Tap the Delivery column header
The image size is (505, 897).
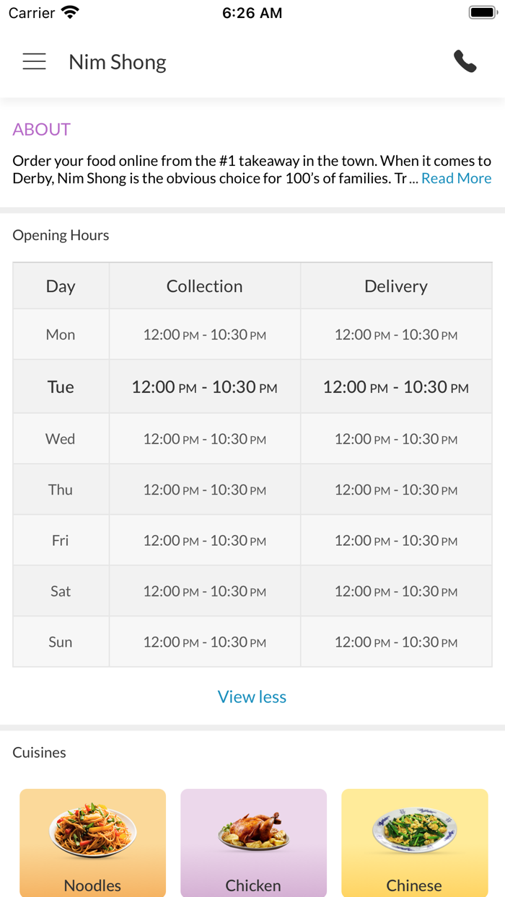[396, 286]
